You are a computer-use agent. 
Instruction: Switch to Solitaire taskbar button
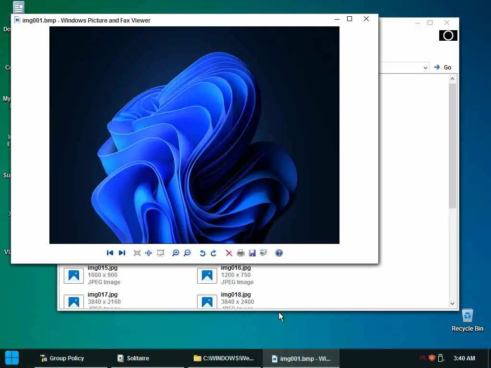pos(148,358)
